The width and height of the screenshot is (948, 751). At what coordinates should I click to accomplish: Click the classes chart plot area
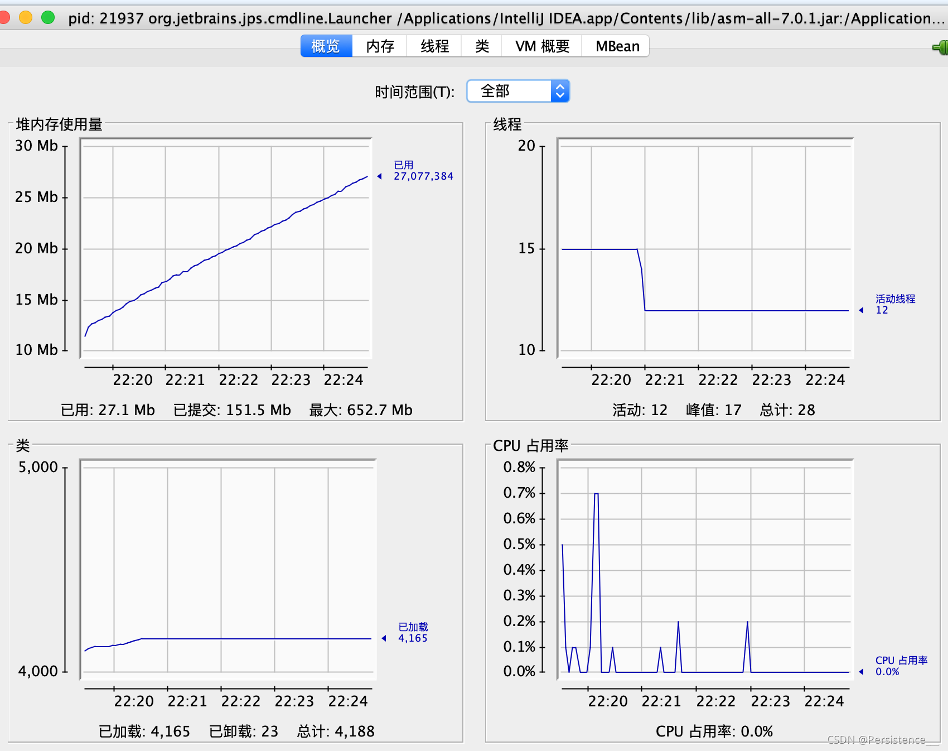coord(228,569)
